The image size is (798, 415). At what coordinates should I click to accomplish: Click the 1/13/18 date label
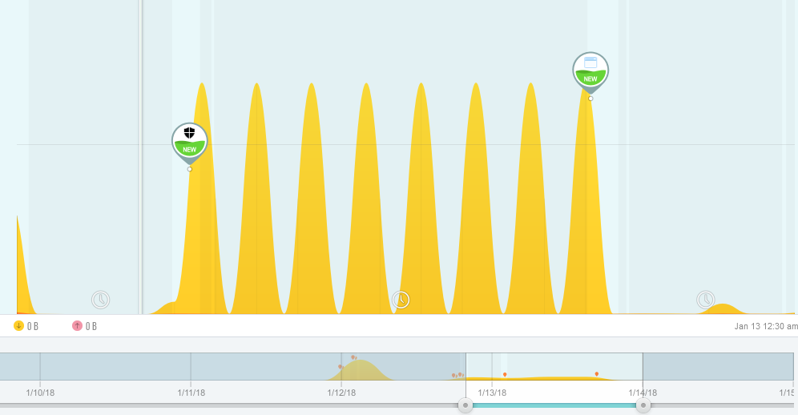coord(491,393)
